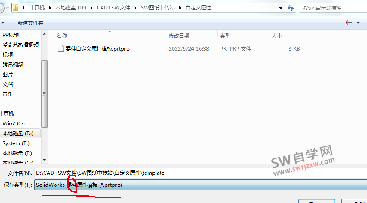
Task: Sort by 名称 column header
Action: point(62,36)
